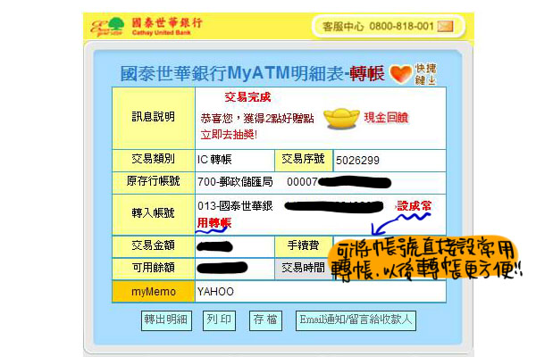The height and width of the screenshot is (357, 536).
Task: Click the 國泰世華銀行MyATM明細表 page title
Action: tap(231, 73)
